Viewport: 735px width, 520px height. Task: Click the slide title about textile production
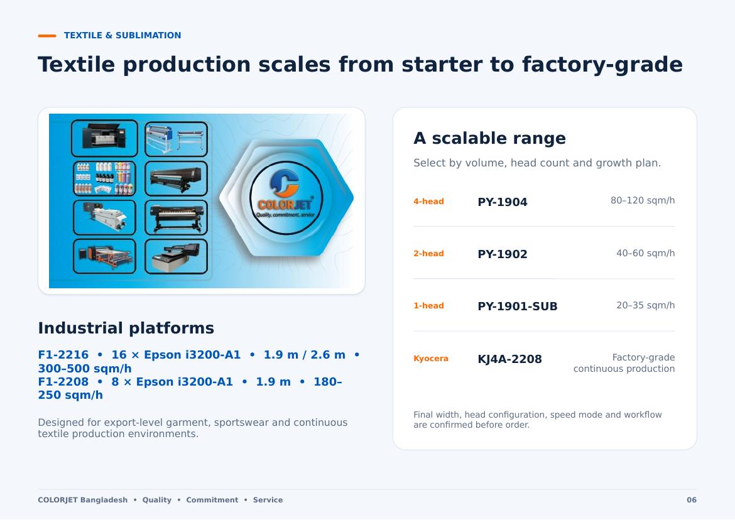coord(360,64)
